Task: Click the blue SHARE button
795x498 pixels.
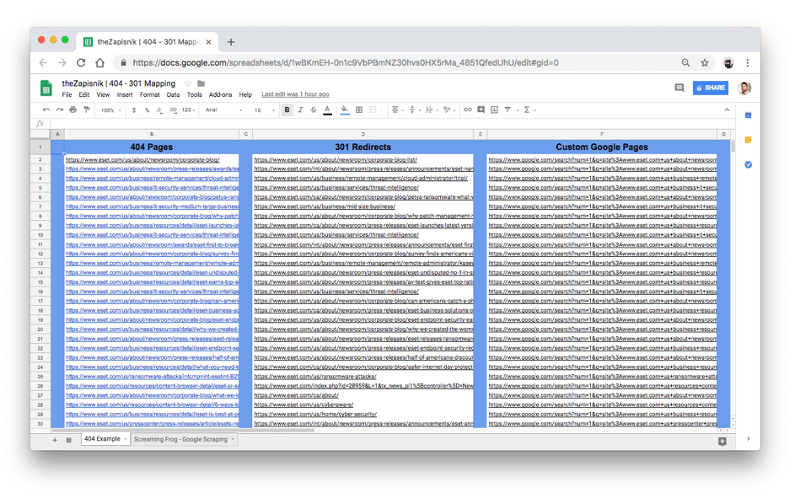Action: 711,88
